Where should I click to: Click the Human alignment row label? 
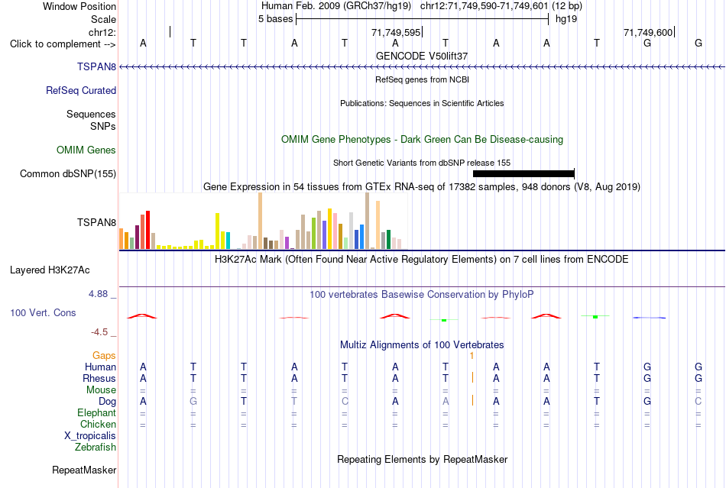[x=100, y=367]
